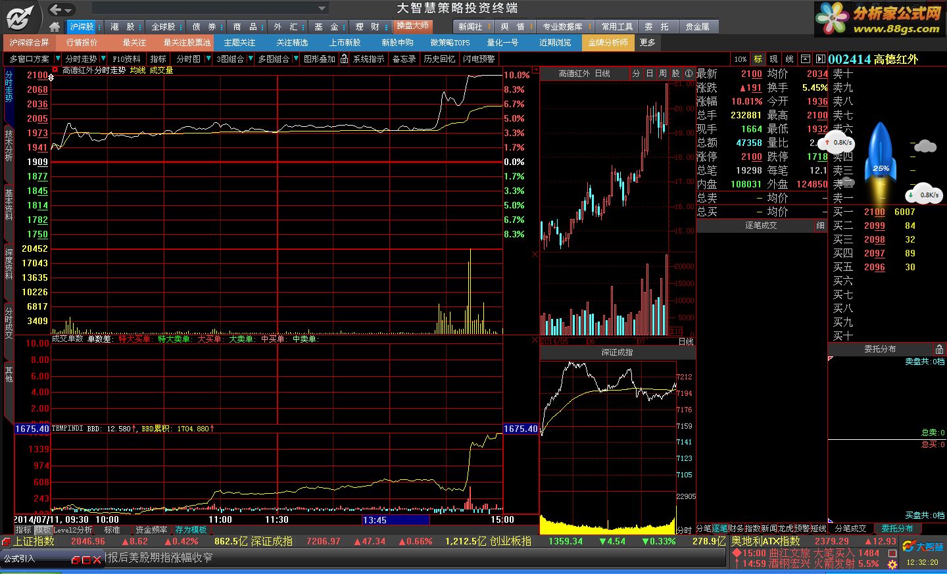Click the 更多 button in the sub-navigation
Screen dimensions: 947x574
tap(648, 42)
